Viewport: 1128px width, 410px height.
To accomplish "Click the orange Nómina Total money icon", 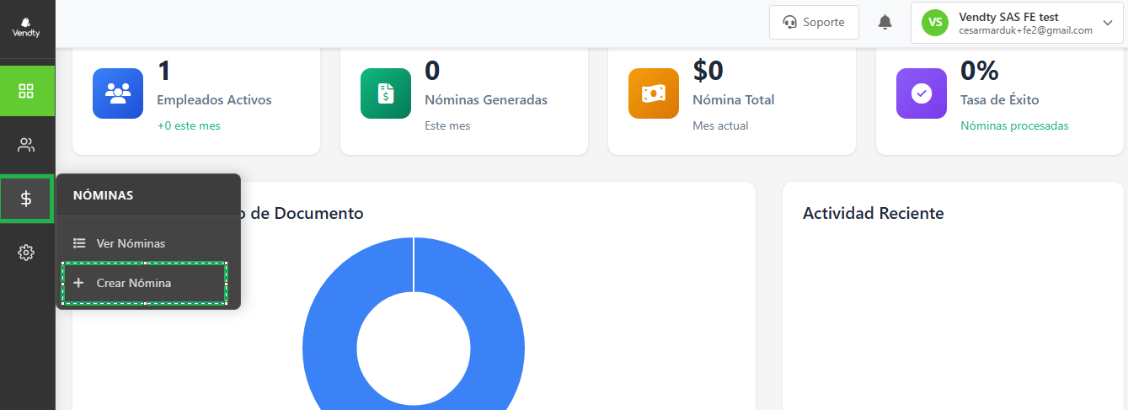I will [x=654, y=93].
